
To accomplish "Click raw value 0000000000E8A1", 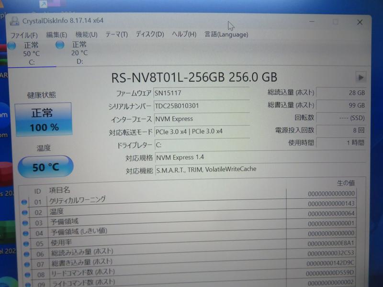I will 331,243.
